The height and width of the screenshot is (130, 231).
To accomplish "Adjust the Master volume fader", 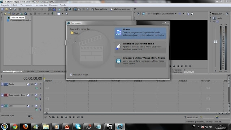I will [x=215, y=42].
